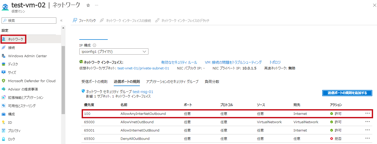The height and width of the screenshot is (144, 377).
Task: Click the NIC private IP 10.0.1.5
Action: 249,68
